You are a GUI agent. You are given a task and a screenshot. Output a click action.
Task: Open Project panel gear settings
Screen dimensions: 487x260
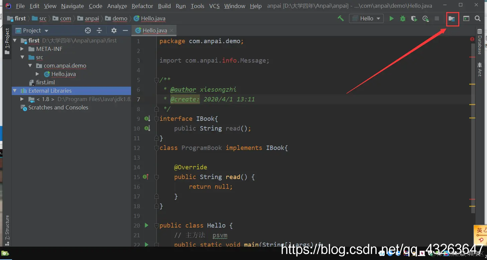114,30
